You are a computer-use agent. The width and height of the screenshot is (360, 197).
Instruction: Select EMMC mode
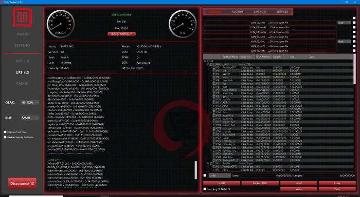(x=22, y=83)
